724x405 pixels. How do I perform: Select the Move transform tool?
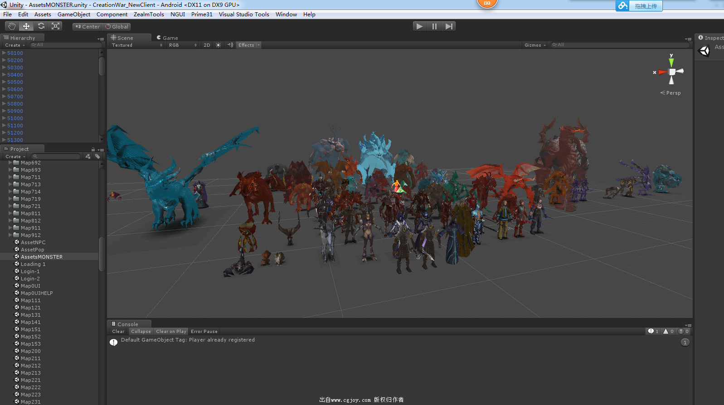[26, 26]
